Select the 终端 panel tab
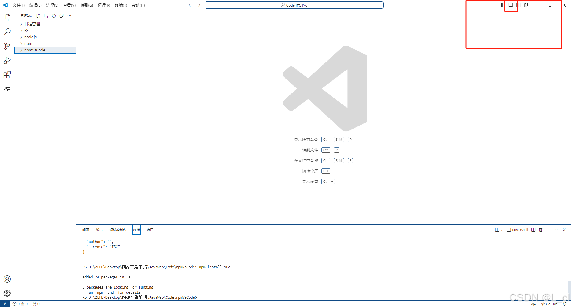This screenshot has width=571, height=307. point(137,230)
